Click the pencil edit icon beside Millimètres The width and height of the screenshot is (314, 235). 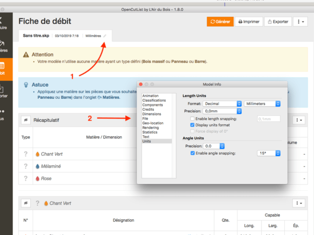105,36
